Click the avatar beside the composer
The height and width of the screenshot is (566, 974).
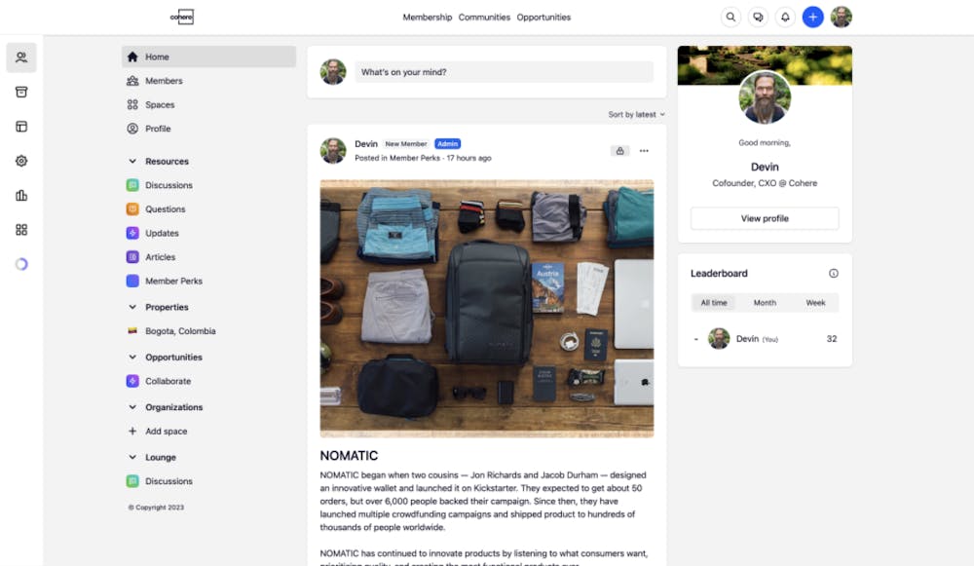tap(333, 72)
